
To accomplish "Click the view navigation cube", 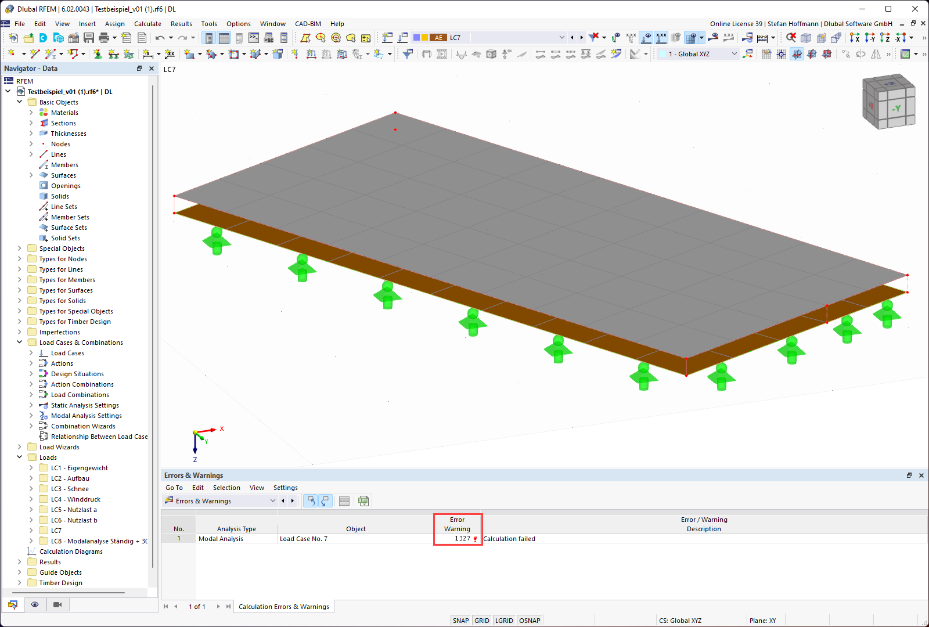I will [x=889, y=101].
